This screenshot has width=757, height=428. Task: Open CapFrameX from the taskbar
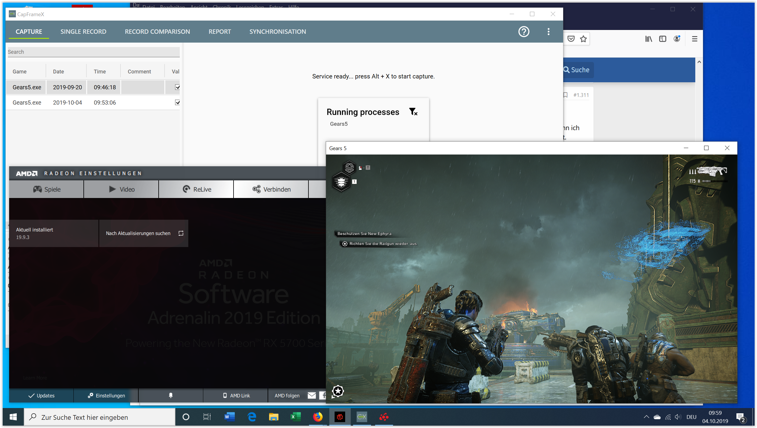[362, 417]
